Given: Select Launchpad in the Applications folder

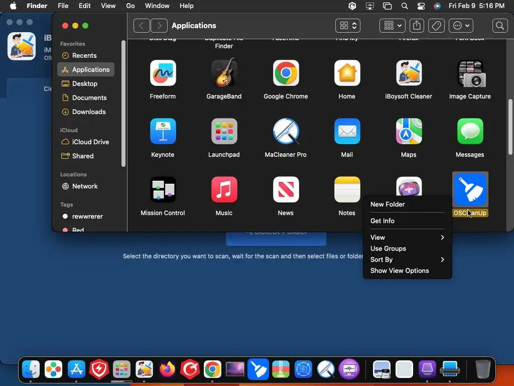Looking at the screenshot, I should click(x=224, y=131).
